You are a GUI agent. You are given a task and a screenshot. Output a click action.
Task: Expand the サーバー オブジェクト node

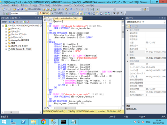tap(6, 34)
